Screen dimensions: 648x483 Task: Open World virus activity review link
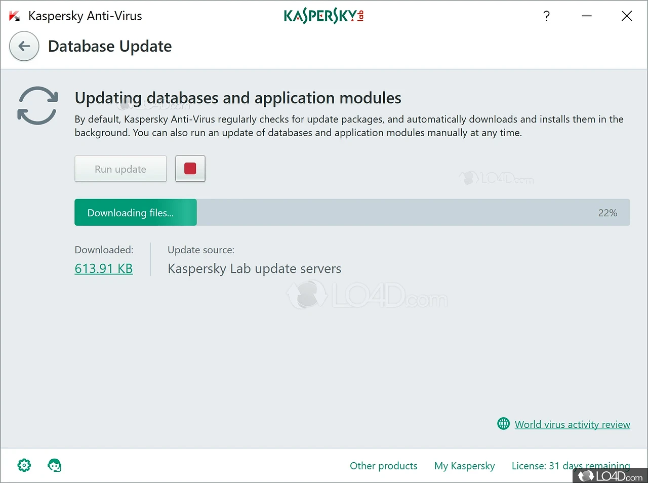[573, 424]
